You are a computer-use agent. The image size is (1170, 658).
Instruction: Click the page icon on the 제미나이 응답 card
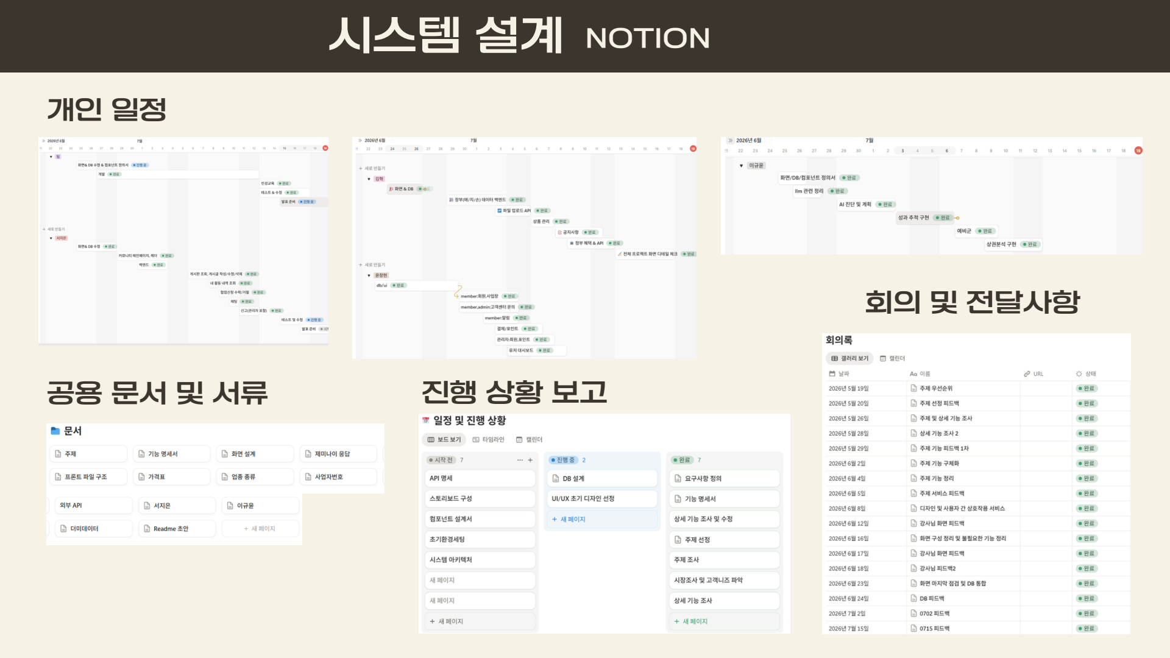(x=308, y=454)
